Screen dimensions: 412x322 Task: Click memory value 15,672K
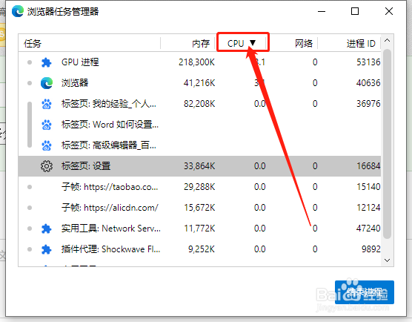199,208
